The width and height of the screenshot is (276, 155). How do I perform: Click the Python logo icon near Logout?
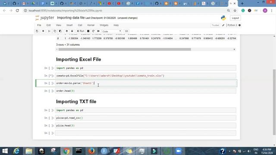tap(223, 18)
